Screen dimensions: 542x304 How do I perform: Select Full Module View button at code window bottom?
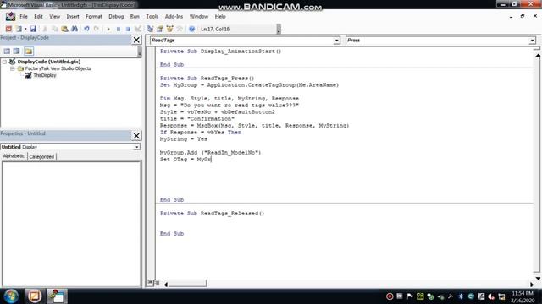tap(157, 283)
